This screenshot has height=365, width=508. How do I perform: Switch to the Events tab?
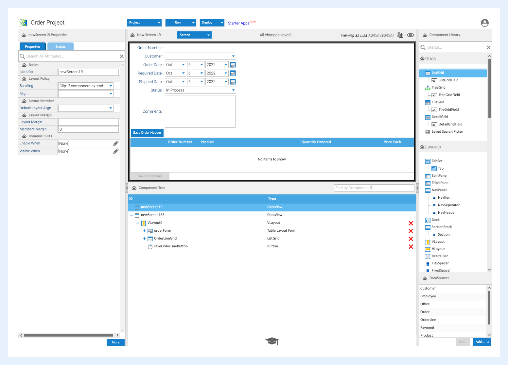coord(60,46)
